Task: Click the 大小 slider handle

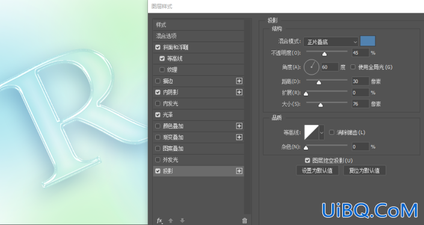Action: [321, 105]
